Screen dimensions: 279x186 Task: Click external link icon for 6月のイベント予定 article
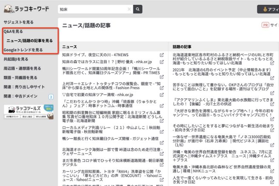pos(272,78)
